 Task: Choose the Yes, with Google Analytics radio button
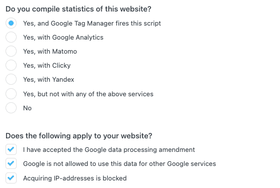[11, 37]
